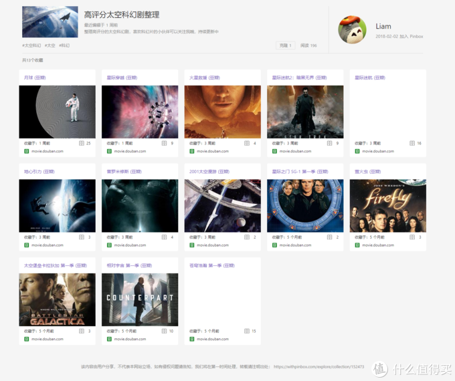Open Liam's profile avatar
This screenshot has width=455, height=381.
coord(352,29)
